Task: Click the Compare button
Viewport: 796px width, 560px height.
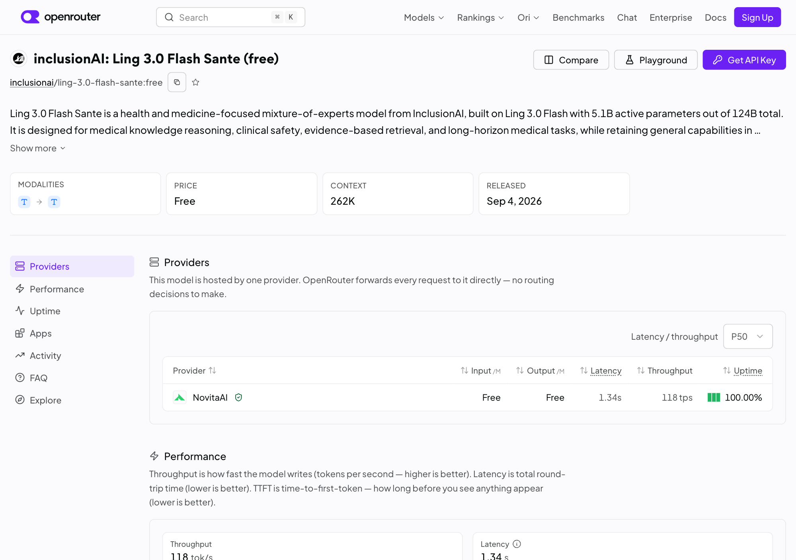Action: click(x=571, y=60)
